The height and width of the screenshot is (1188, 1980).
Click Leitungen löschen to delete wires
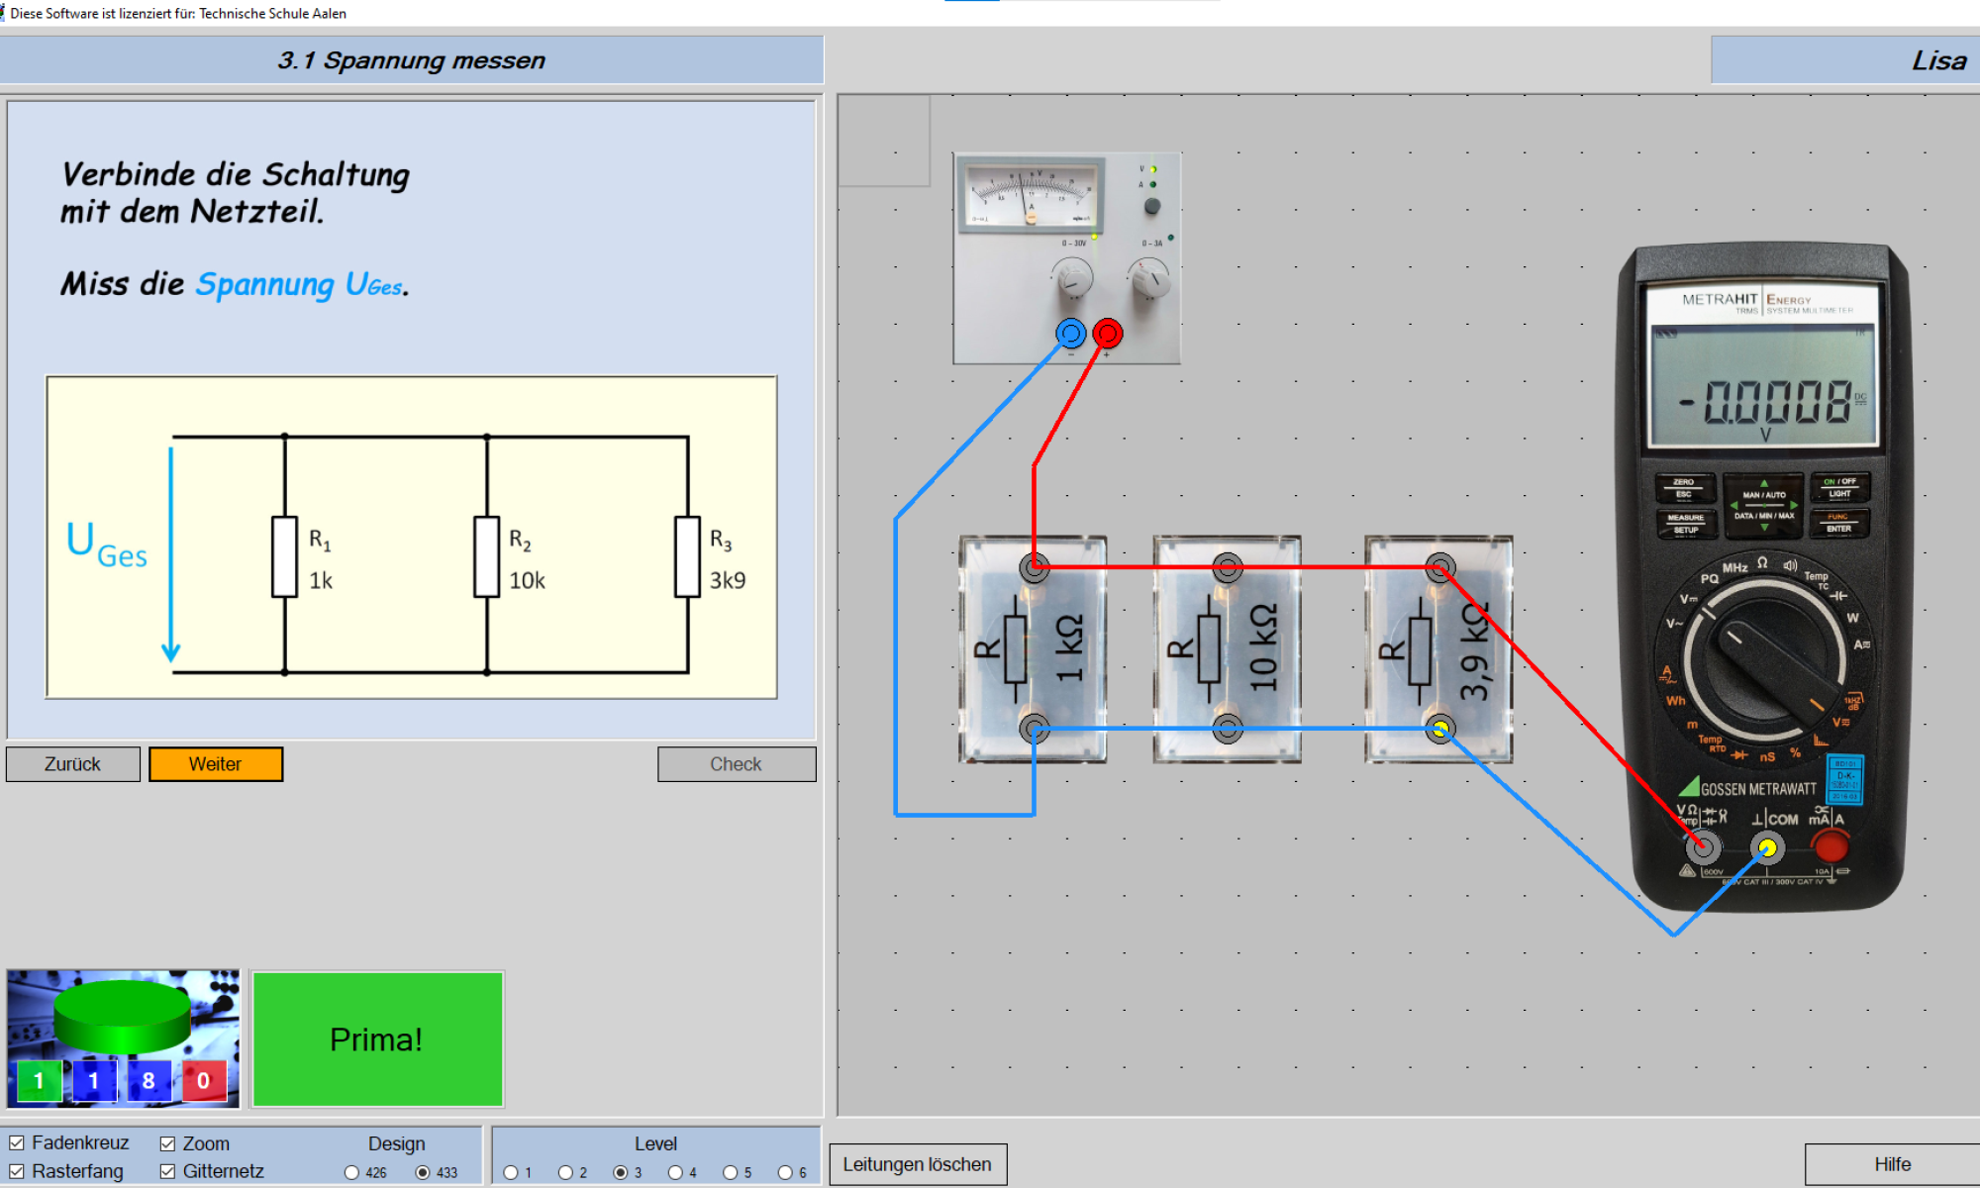point(917,1164)
